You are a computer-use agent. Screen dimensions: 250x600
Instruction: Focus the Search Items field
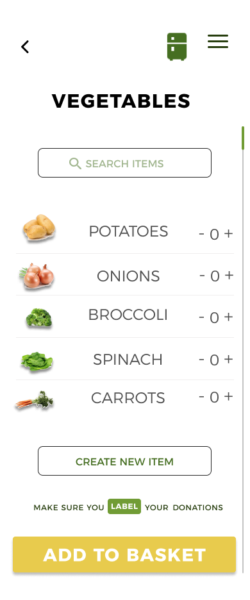pyautogui.click(x=124, y=163)
